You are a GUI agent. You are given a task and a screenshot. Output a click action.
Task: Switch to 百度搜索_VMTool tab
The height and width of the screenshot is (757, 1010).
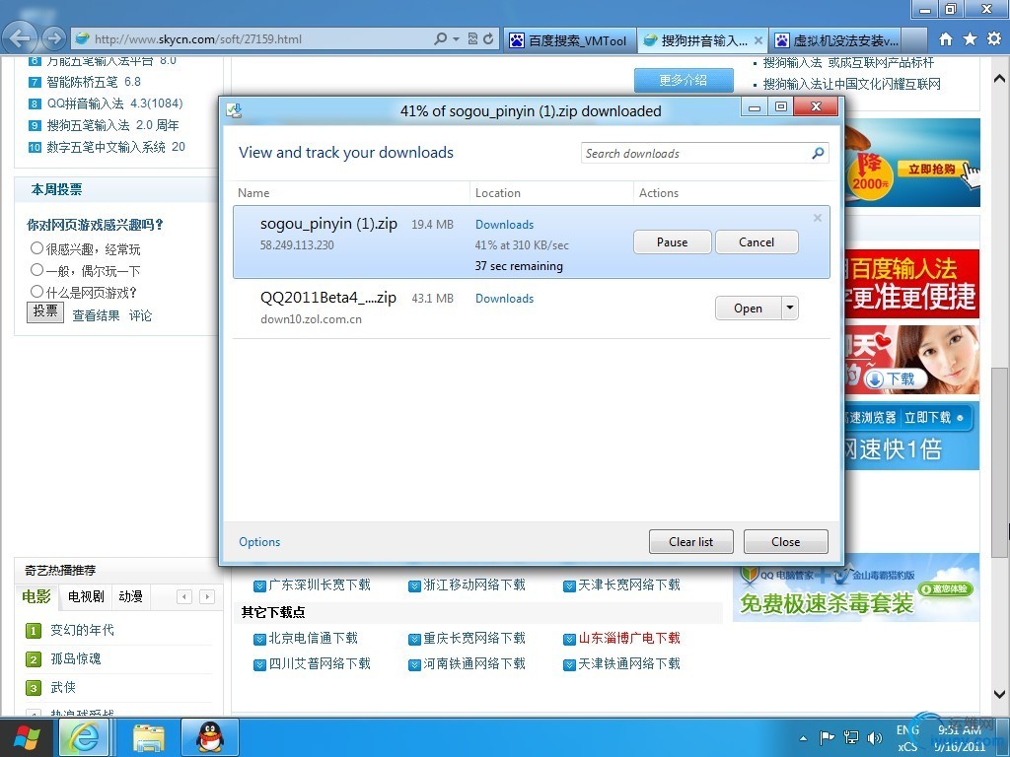(x=569, y=39)
